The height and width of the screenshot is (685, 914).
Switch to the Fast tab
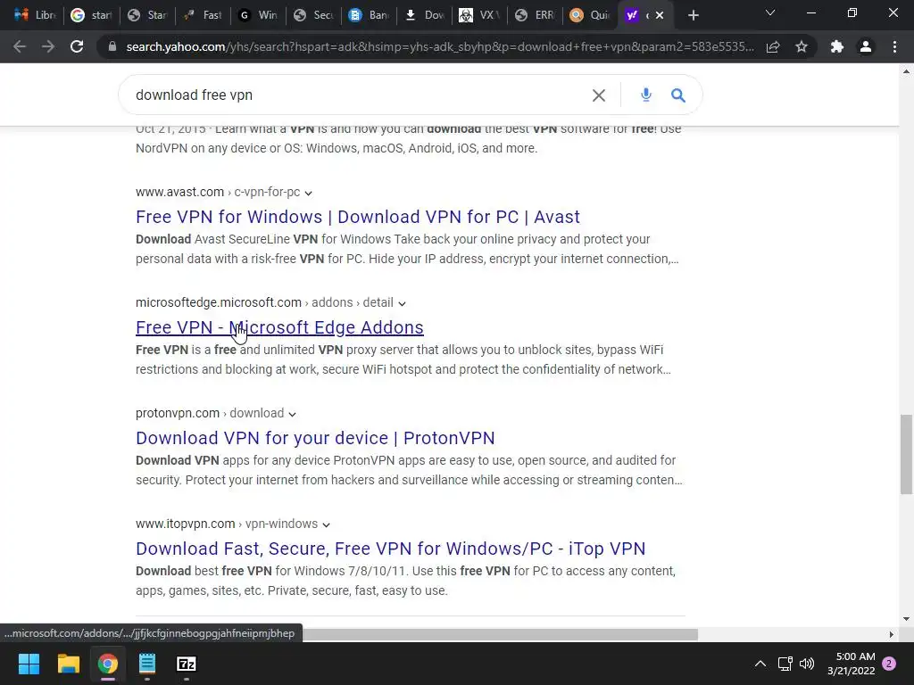203,15
